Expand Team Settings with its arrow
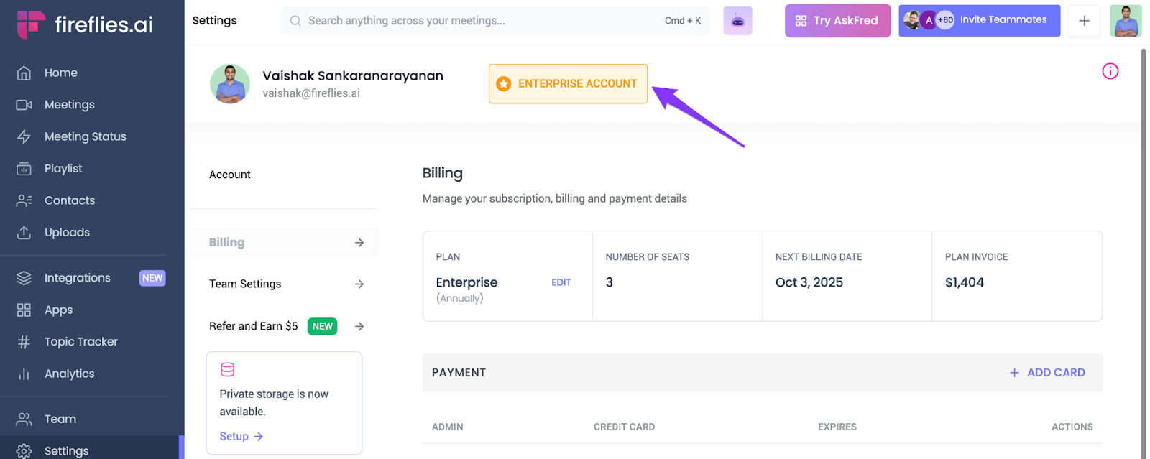Screen dimensions: 1150x459 (x=359, y=284)
